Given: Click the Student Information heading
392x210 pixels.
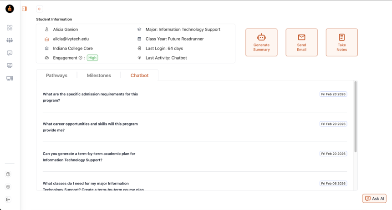Looking at the screenshot, I should click(54, 19).
